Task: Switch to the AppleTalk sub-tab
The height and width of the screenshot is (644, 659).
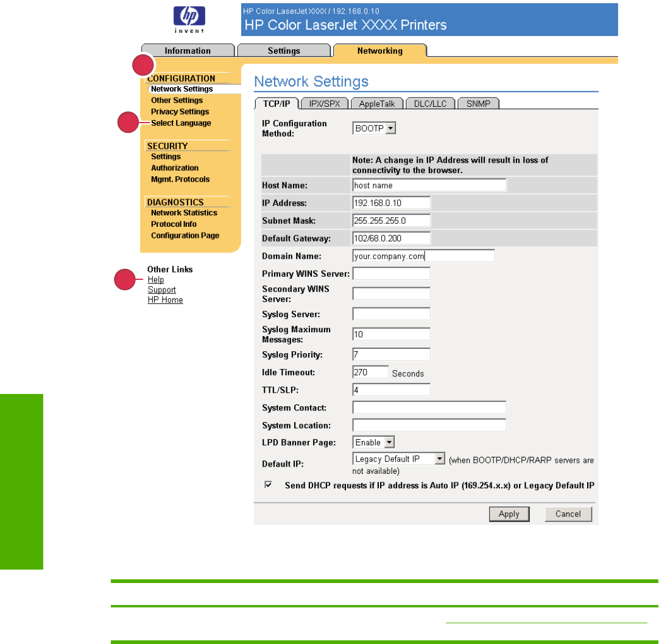Action: pos(377,104)
